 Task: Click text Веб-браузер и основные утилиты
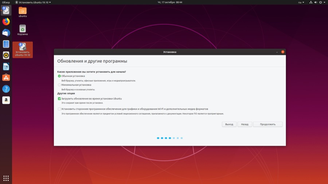[78, 89]
